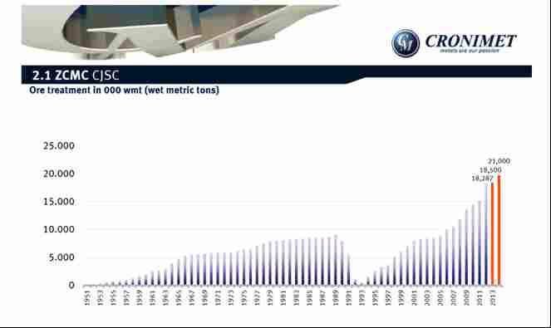Screen dimensions: 551x328
Task: Click the Cronimet globe logo icon
Action: [406, 43]
